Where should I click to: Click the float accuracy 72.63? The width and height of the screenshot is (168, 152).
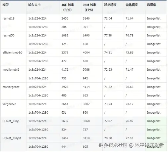point(108,70)
